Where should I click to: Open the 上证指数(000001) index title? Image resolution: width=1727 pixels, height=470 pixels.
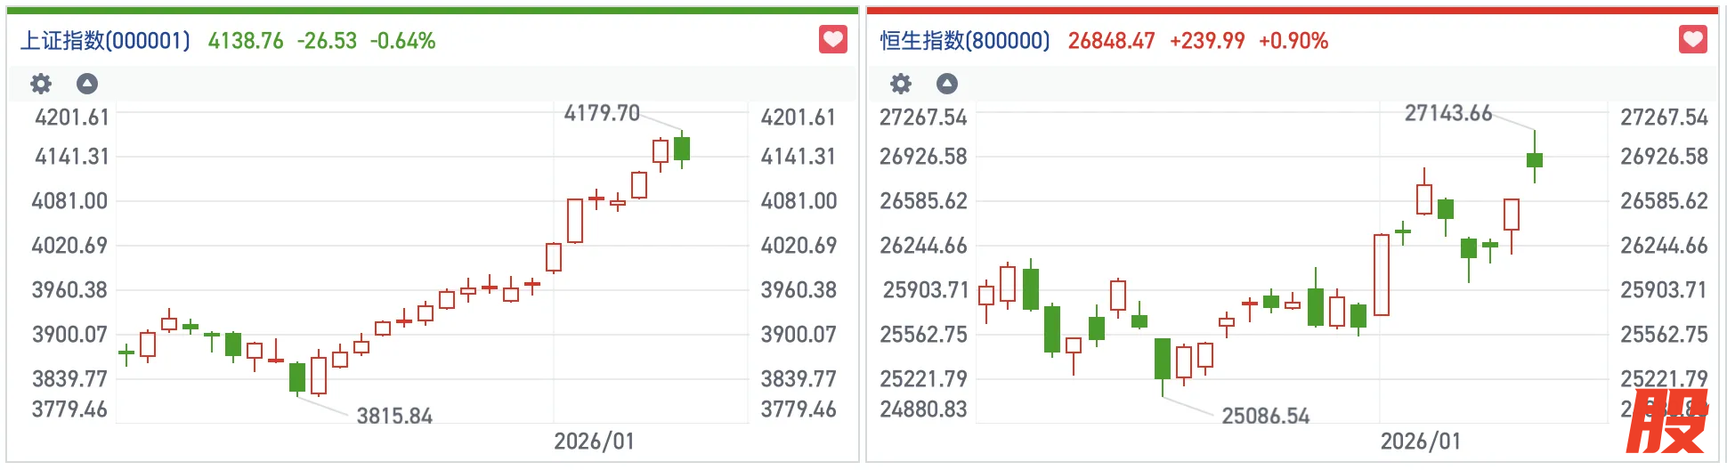(x=106, y=41)
